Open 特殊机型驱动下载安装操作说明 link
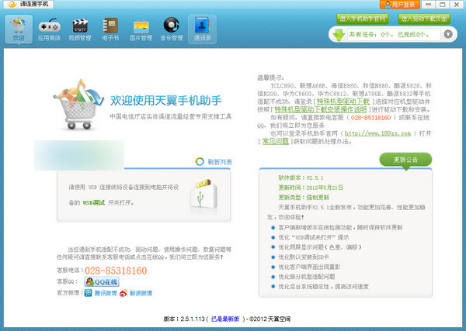 pos(320,109)
